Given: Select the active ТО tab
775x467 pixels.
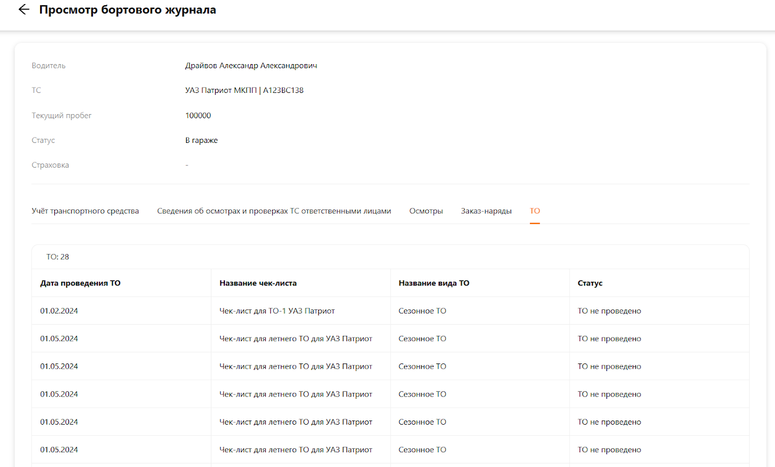Looking at the screenshot, I should pos(535,211).
